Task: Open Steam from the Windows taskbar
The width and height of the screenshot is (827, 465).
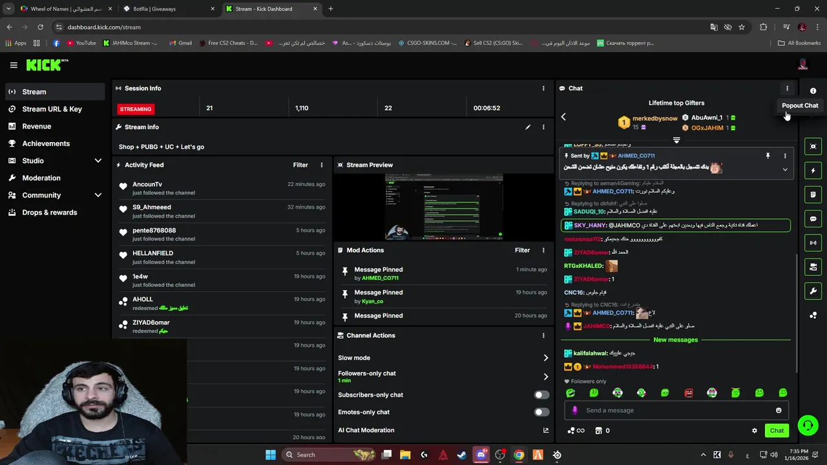Action: click(x=462, y=455)
